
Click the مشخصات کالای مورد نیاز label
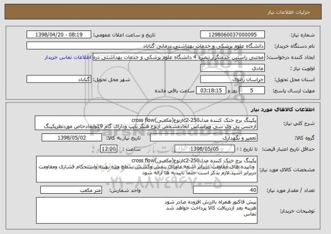pyautogui.click(x=287, y=170)
